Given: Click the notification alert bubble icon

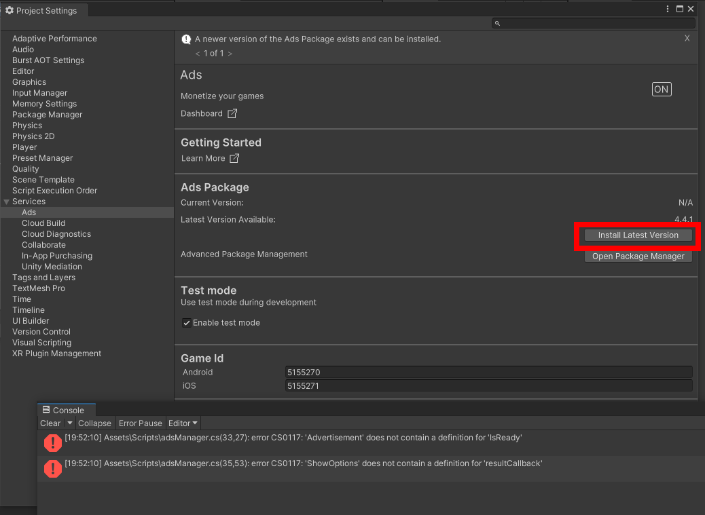Looking at the screenshot, I should (186, 39).
